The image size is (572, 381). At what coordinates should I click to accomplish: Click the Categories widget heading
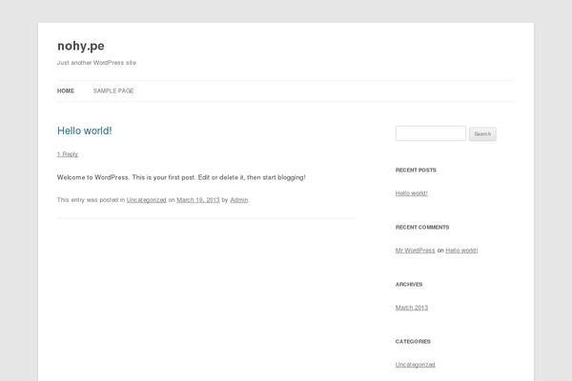(413, 342)
